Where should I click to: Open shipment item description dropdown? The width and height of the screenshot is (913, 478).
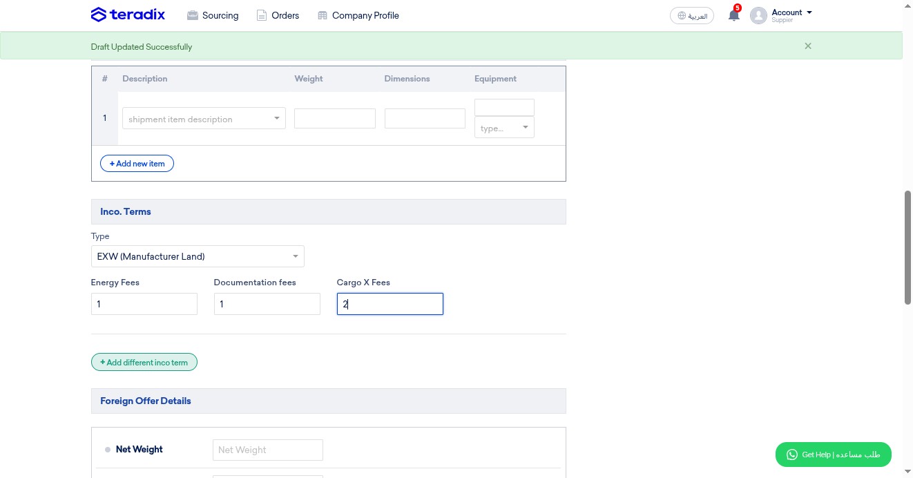coord(204,119)
